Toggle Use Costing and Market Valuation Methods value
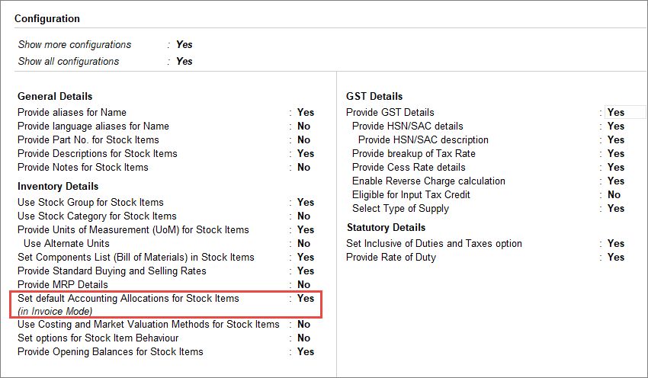Image resolution: width=648 pixels, height=378 pixels. (x=303, y=325)
